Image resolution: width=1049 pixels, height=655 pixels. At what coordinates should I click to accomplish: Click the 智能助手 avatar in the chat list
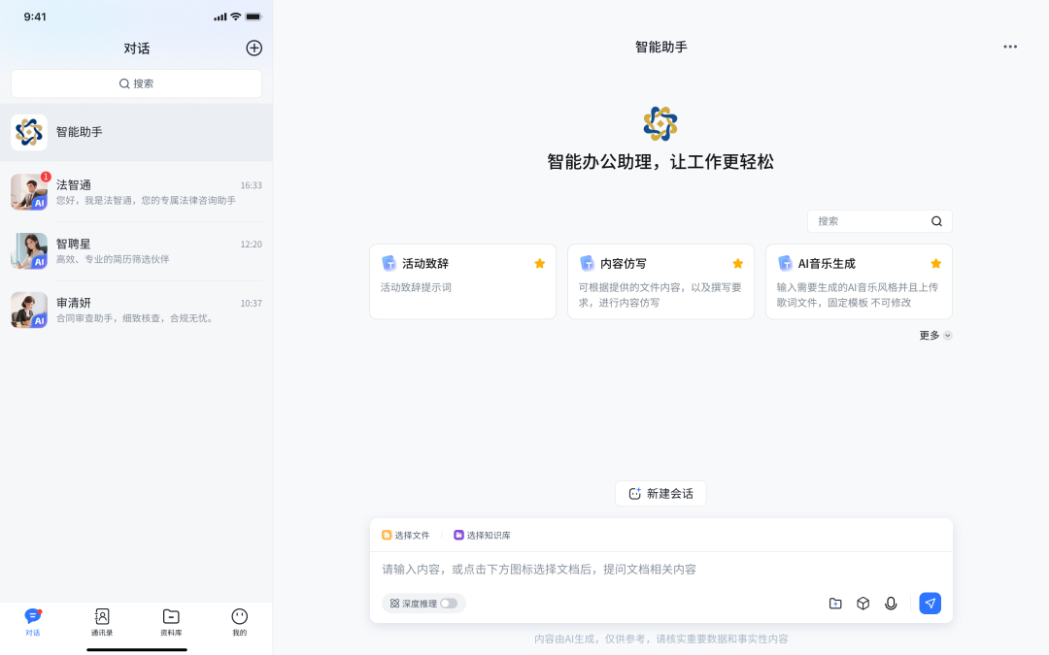pos(29,132)
